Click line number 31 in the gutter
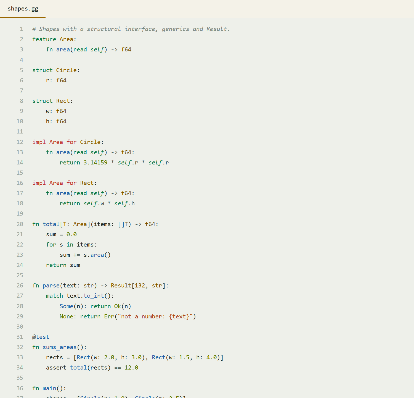414x398 pixels. [x=20, y=337]
